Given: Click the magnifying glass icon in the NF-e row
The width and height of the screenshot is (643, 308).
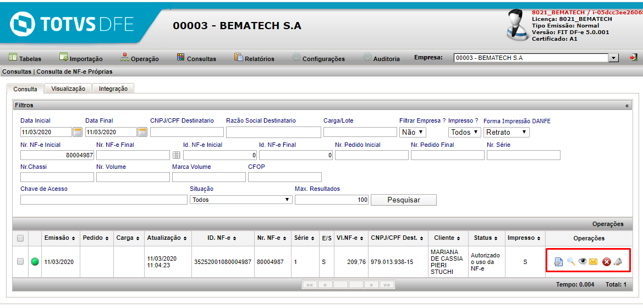Looking at the screenshot, I should (x=571, y=262).
